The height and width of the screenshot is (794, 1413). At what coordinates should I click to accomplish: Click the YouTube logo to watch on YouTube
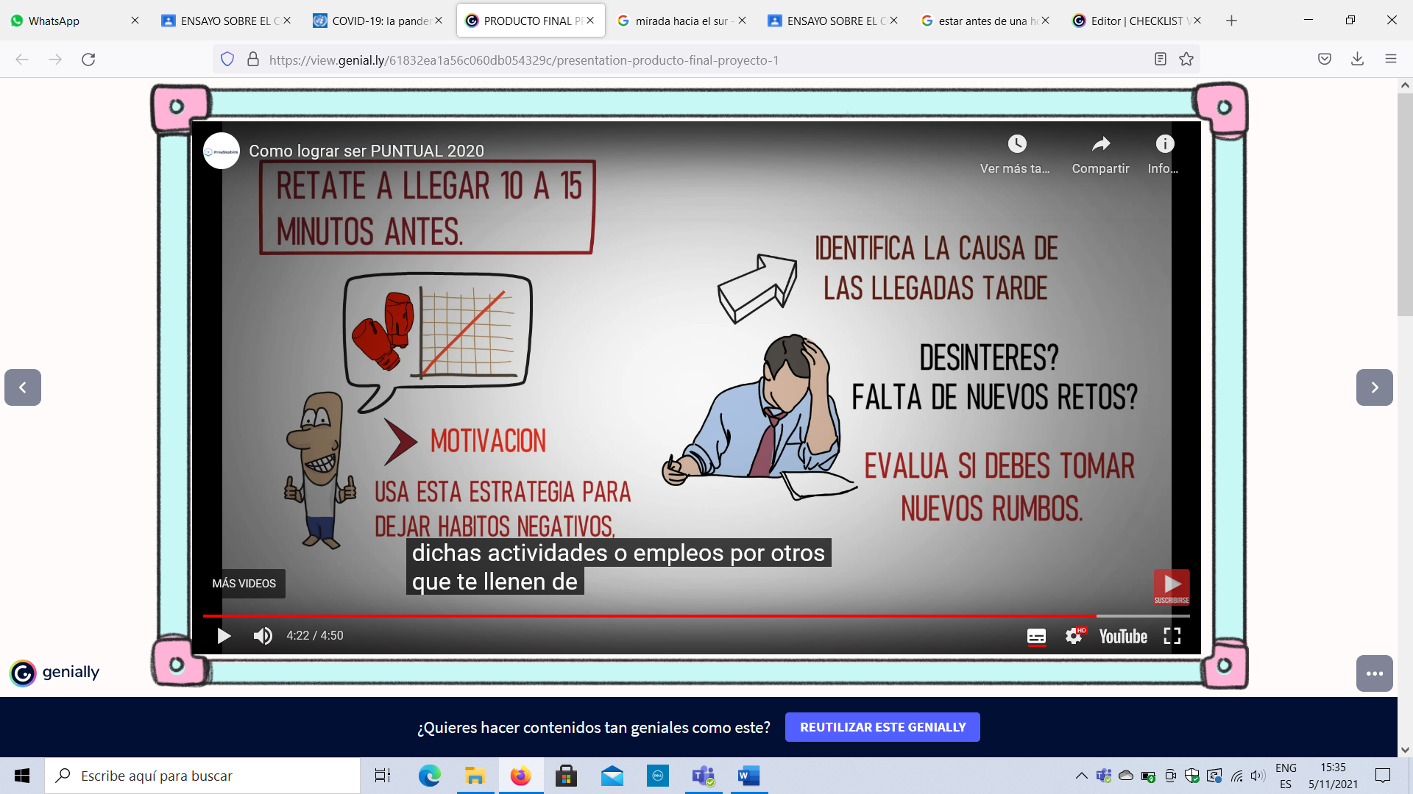tap(1122, 636)
